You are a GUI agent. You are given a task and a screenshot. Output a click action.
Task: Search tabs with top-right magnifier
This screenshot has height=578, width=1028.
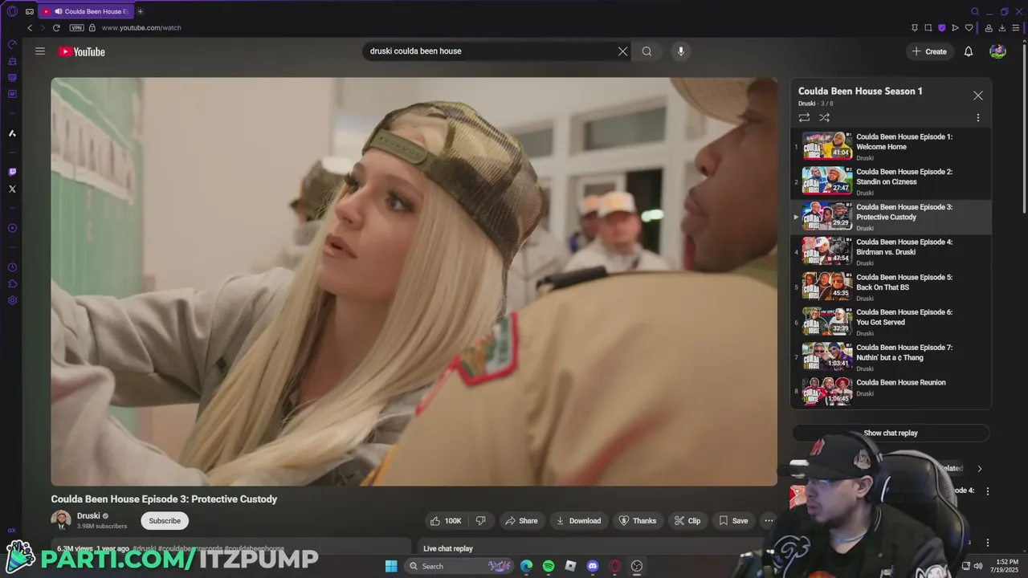tap(975, 11)
